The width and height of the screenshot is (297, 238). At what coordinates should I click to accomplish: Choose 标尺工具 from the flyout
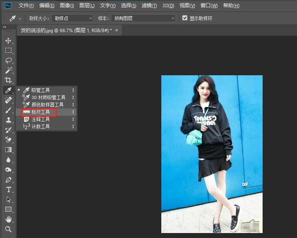click(x=41, y=112)
